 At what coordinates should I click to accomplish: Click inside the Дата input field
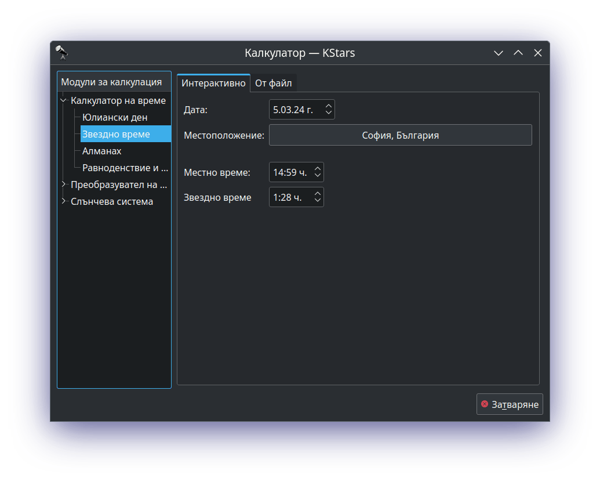click(296, 110)
